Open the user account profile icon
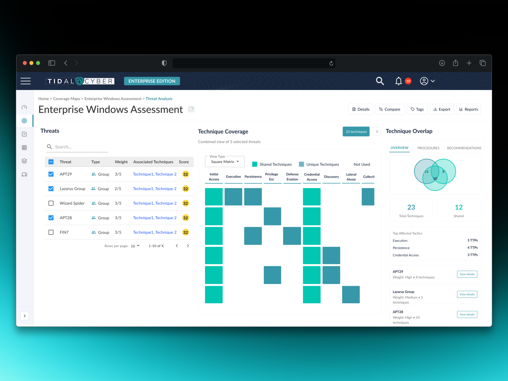Viewport: 508px width, 381px height. click(x=424, y=81)
